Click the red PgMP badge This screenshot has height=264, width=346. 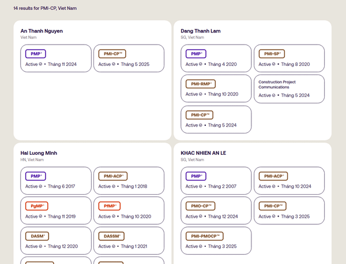[37, 206]
